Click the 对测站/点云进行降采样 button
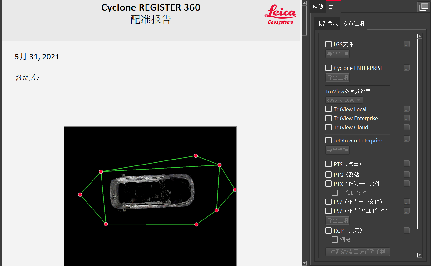 pyautogui.click(x=358, y=252)
